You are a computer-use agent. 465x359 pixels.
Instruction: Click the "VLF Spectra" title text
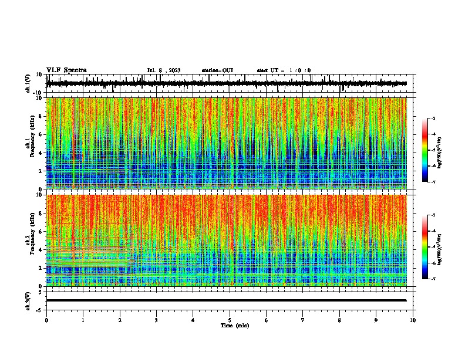click(66, 70)
